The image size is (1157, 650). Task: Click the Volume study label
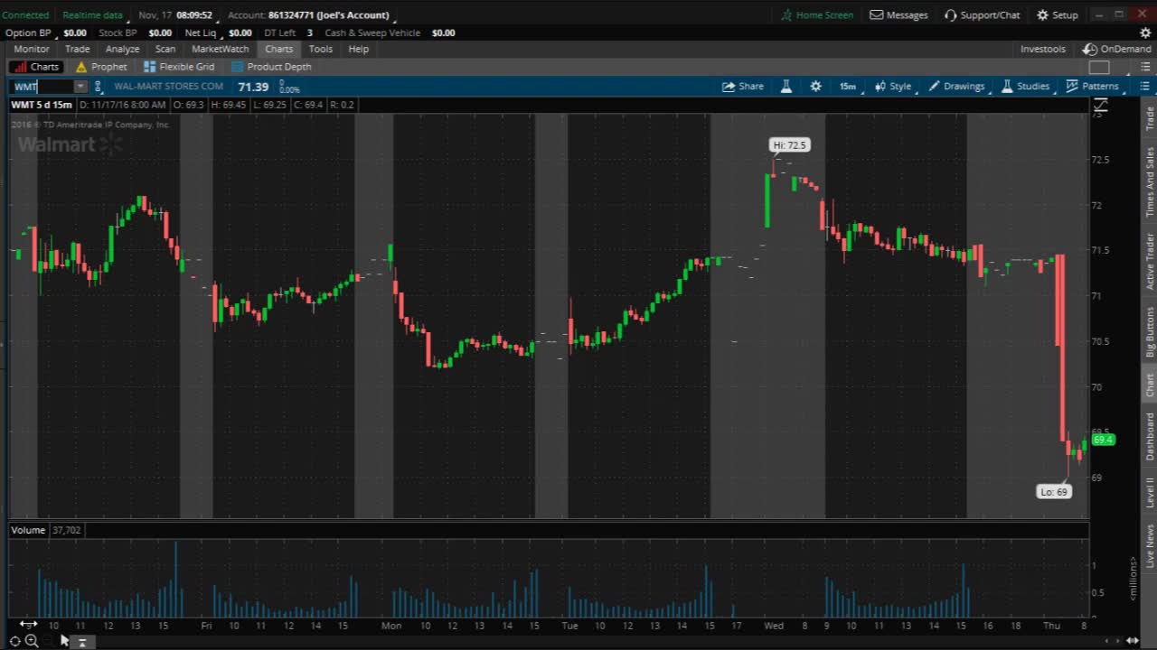(28, 530)
